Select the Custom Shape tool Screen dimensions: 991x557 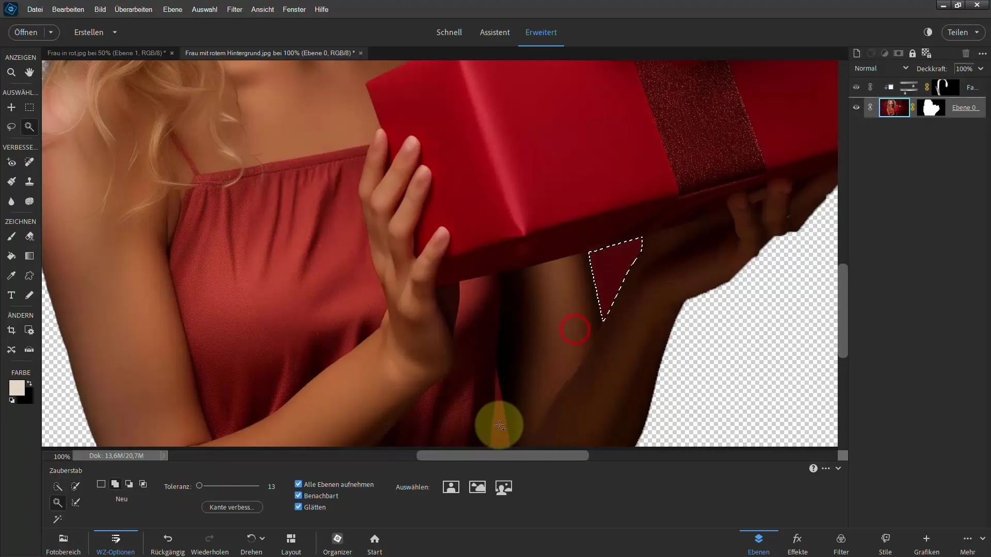29,275
